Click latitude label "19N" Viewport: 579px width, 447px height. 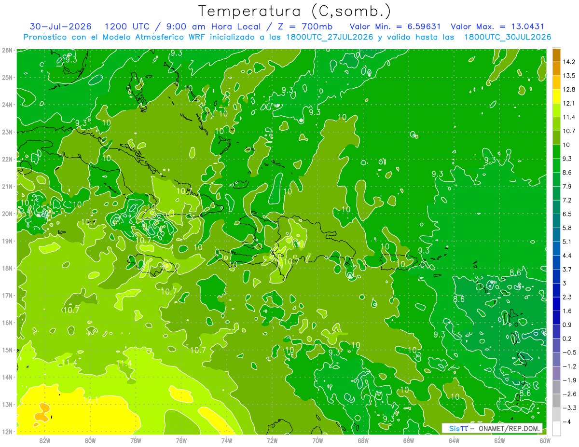point(7,241)
